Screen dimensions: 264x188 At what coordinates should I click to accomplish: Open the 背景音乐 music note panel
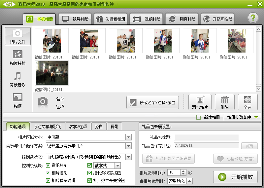tap(18, 79)
